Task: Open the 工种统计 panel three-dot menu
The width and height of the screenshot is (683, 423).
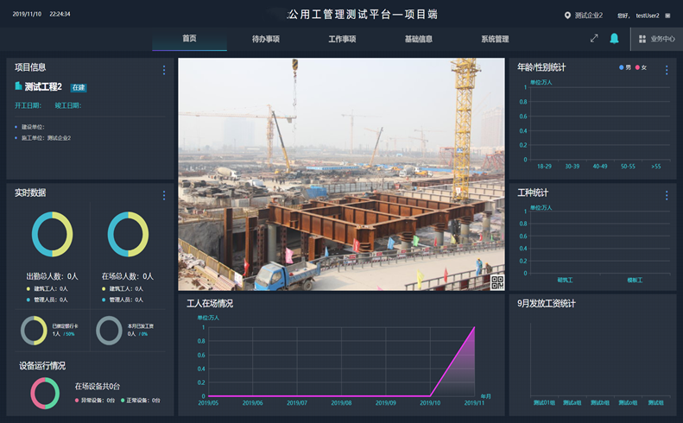Action: pyautogui.click(x=667, y=195)
